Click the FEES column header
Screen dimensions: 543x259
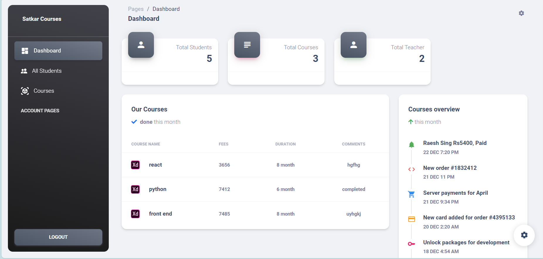(223, 144)
